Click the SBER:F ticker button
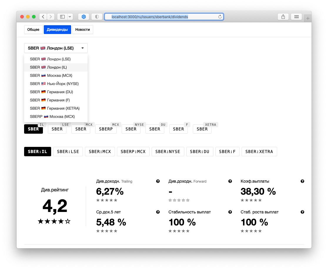Viewport: 328px width, 270px height. [x=227, y=152]
